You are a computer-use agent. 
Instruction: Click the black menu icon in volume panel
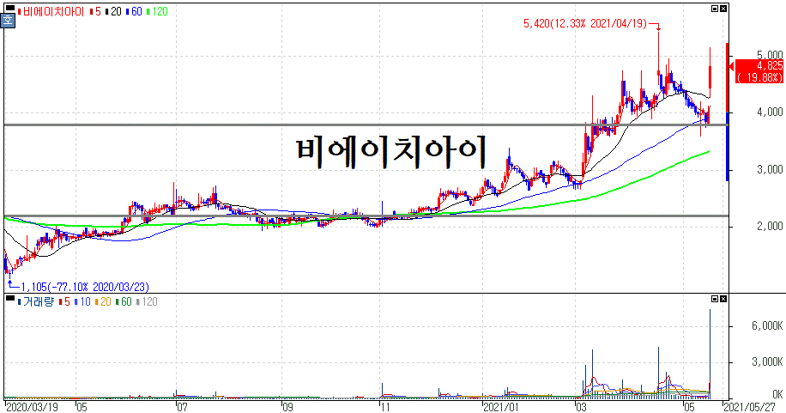coord(9,299)
